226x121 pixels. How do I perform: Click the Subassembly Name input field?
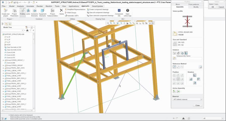coord(189,59)
